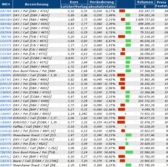Sort by Volumen € column header

click(145, 4)
